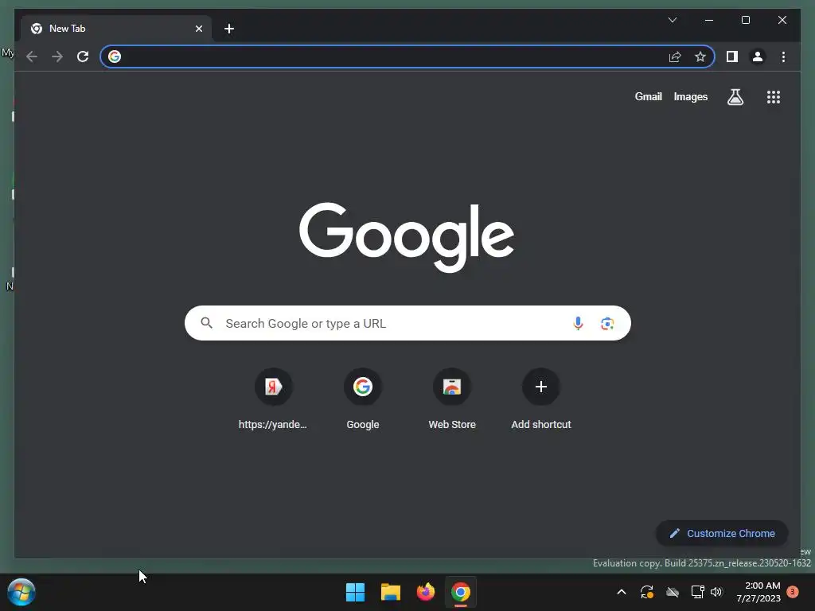This screenshot has width=815, height=611.
Task: Open Gmail link
Action: tap(648, 96)
